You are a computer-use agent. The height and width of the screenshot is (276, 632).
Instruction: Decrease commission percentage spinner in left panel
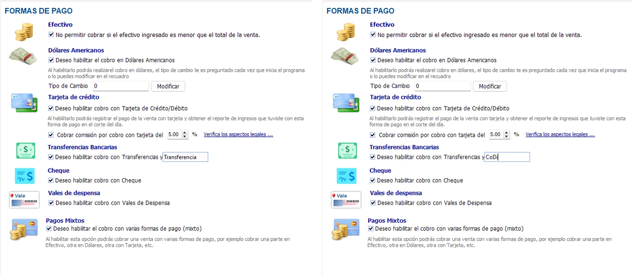(x=185, y=136)
